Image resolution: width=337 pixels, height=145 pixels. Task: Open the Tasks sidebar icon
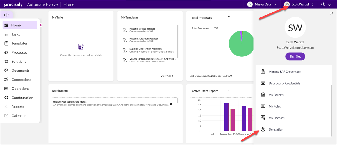pyautogui.click(x=6, y=34)
